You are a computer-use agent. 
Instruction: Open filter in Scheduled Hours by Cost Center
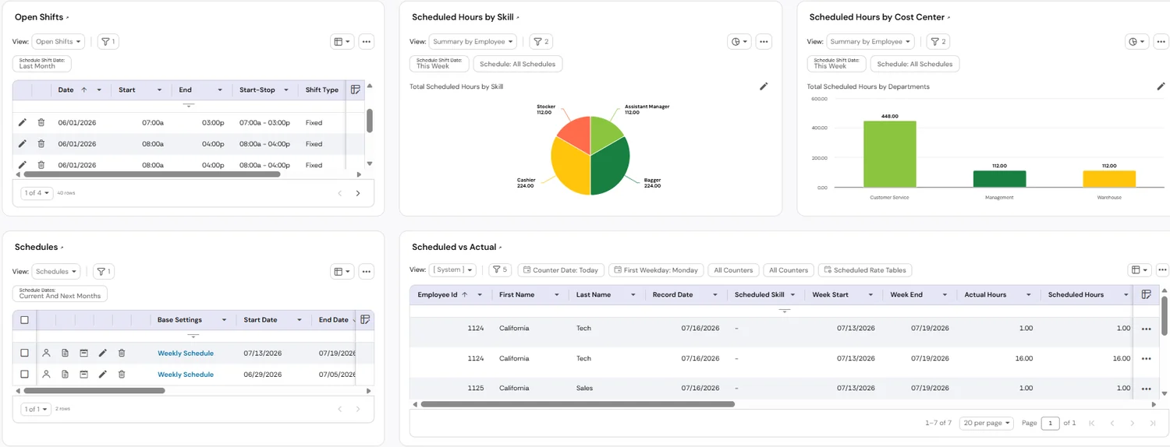pyautogui.click(x=938, y=42)
